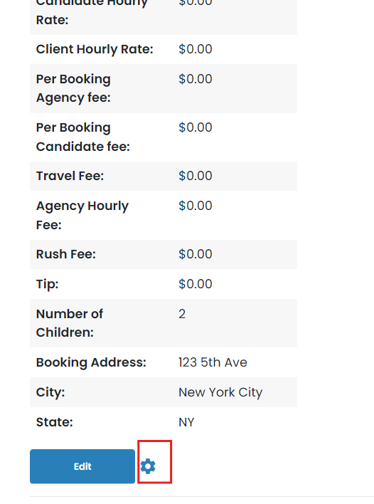This screenshot has height=504, width=374.
Task: Select the Tip label
Action: [47, 284]
